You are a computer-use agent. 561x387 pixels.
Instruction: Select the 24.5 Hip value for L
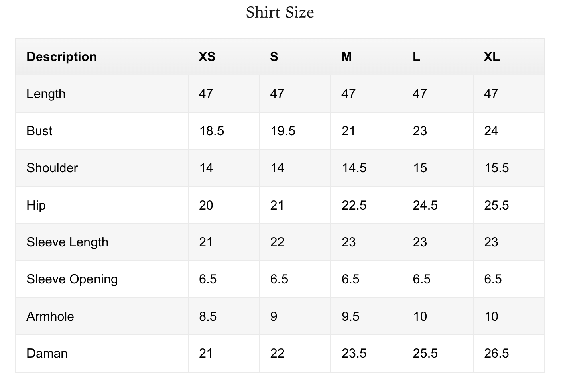click(x=425, y=205)
